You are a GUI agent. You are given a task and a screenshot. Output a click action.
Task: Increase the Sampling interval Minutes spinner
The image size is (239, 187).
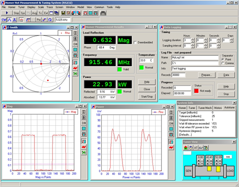206,44
